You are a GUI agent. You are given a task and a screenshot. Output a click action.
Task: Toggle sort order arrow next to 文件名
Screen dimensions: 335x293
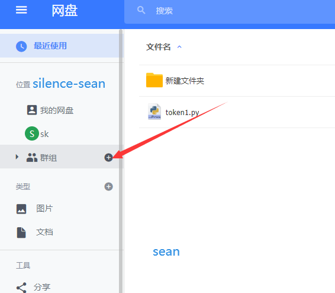[x=179, y=47]
